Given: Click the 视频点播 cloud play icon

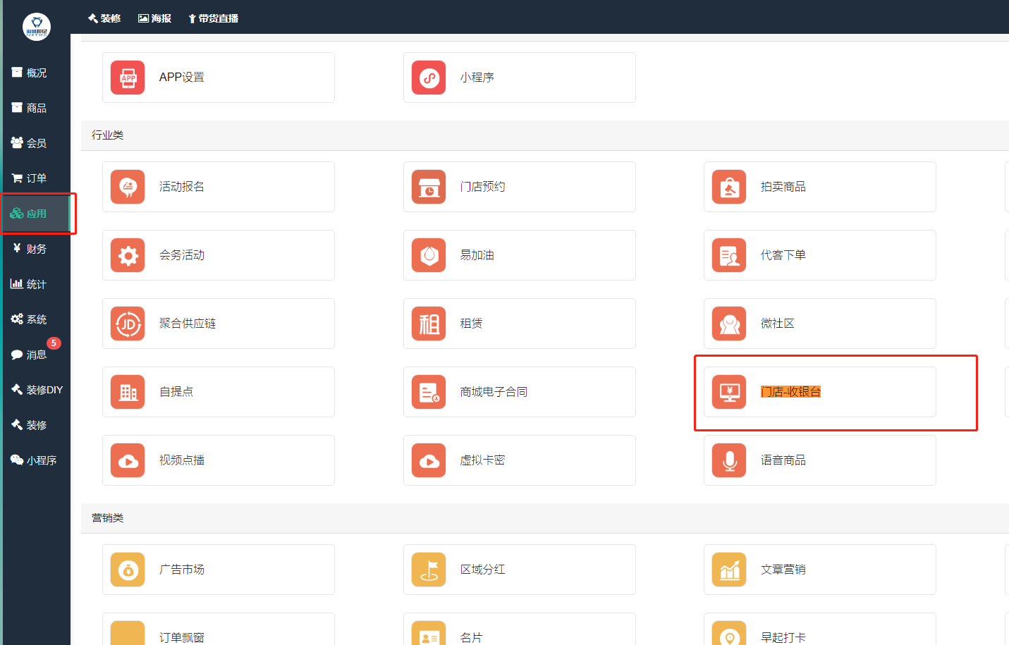Looking at the screenshot, I should [128, 460].
